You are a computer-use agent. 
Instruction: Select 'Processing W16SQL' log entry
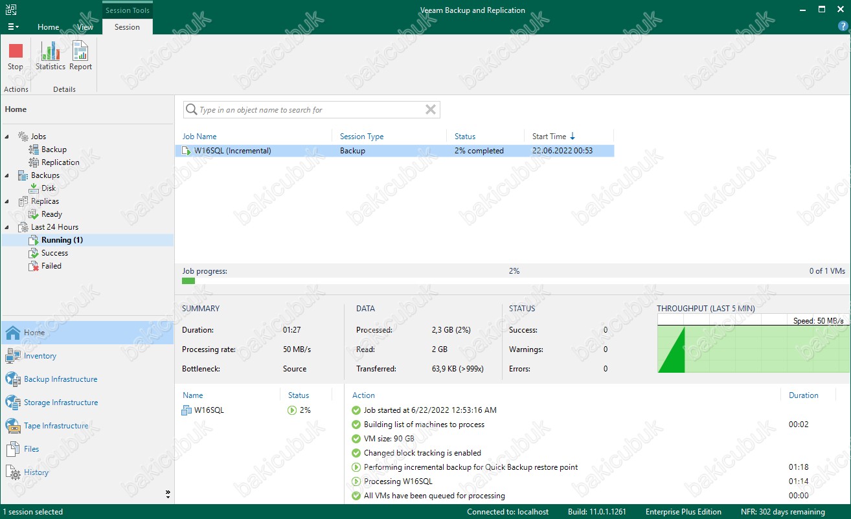392,481
